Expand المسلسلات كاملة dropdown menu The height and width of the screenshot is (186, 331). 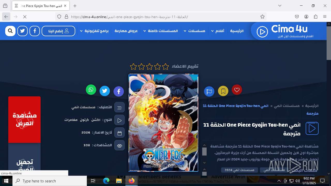click(x=160, y=31)
